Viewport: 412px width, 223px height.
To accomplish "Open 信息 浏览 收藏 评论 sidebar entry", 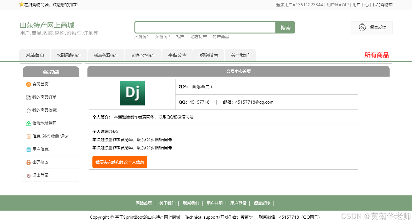I will click(51, 136).
